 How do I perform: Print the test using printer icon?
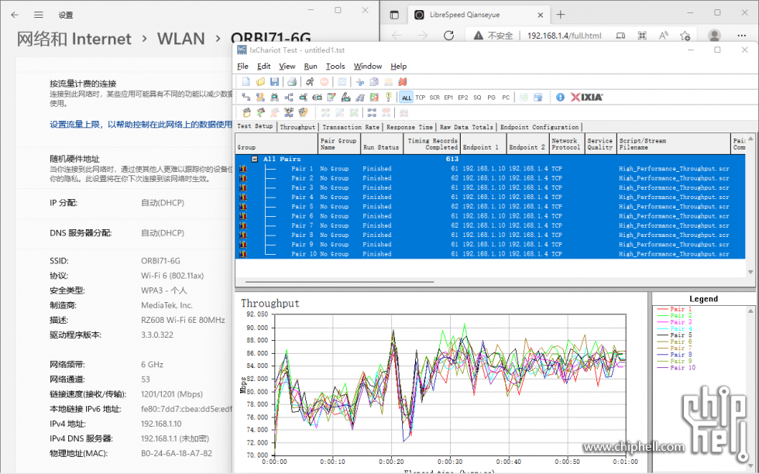click(292, 82)
